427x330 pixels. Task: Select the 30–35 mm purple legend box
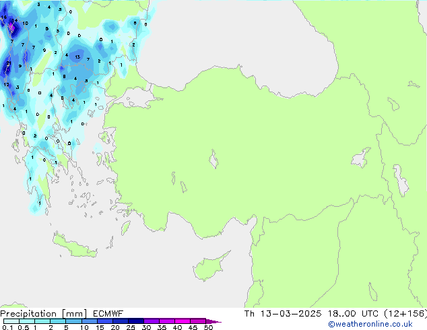[x=152, y=321]
